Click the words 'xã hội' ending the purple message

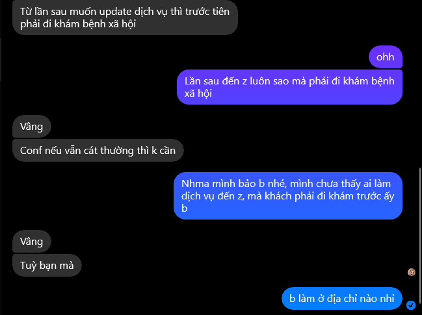[198, 94]
